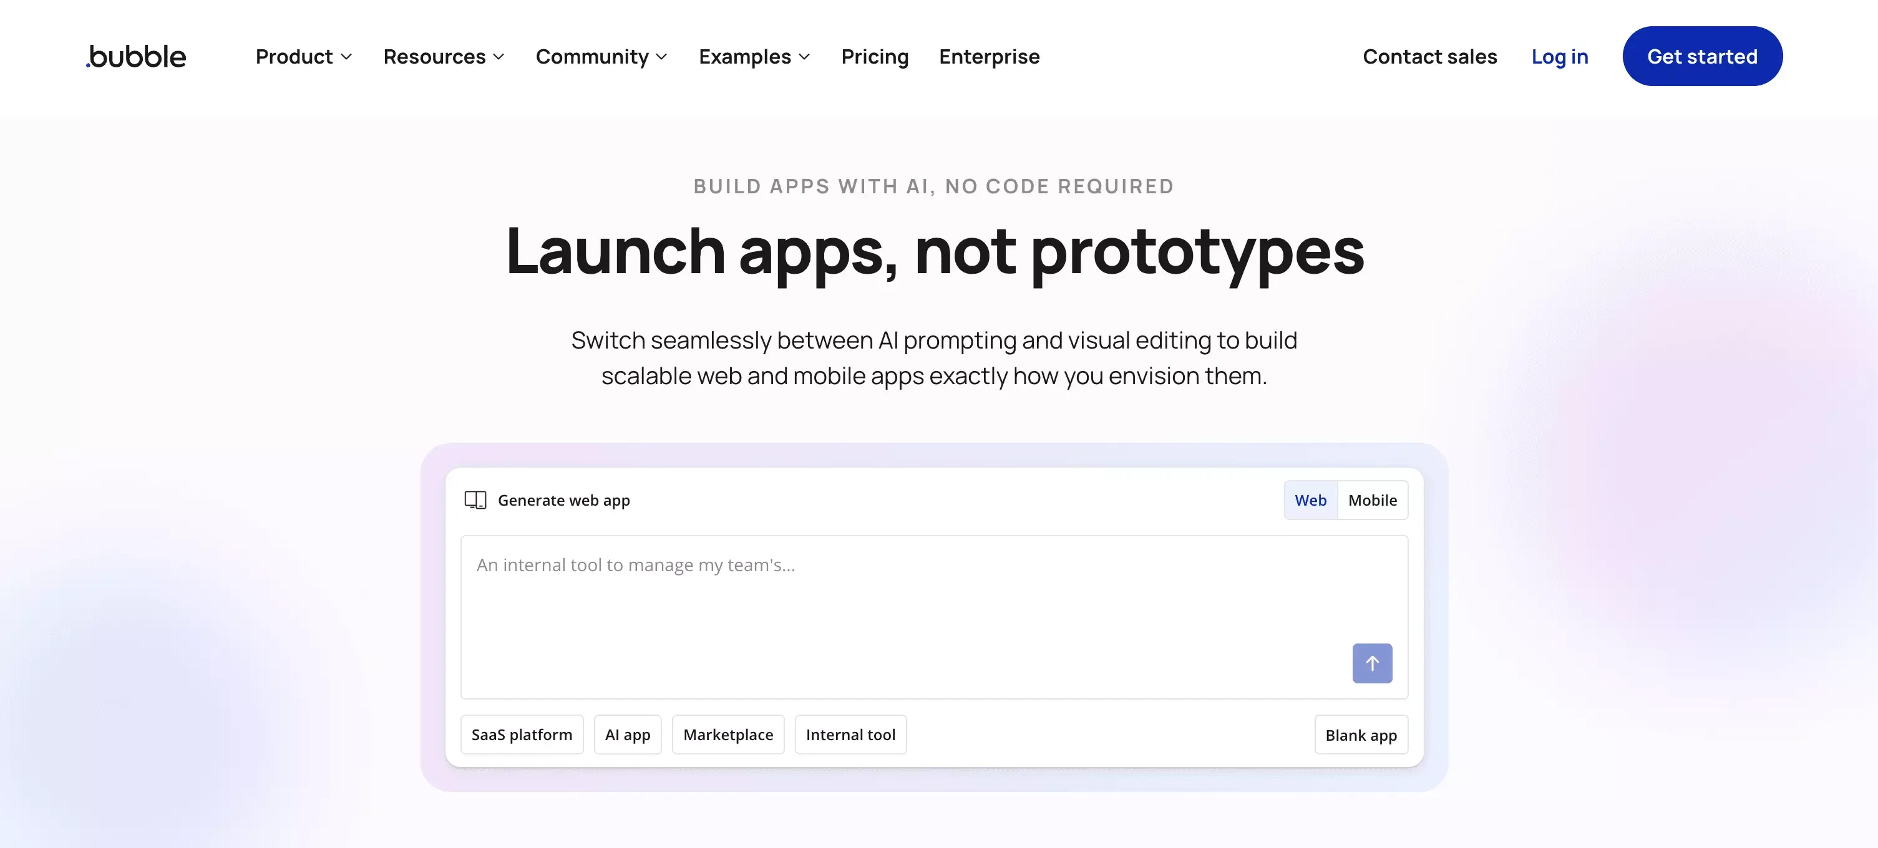This screenshot has height=848, width=1878.
Task: Click the Internal tool chip
Action: point(850,735)
